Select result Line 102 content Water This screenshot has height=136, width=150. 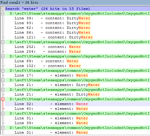pyautogui.click(x=77, y=66)
